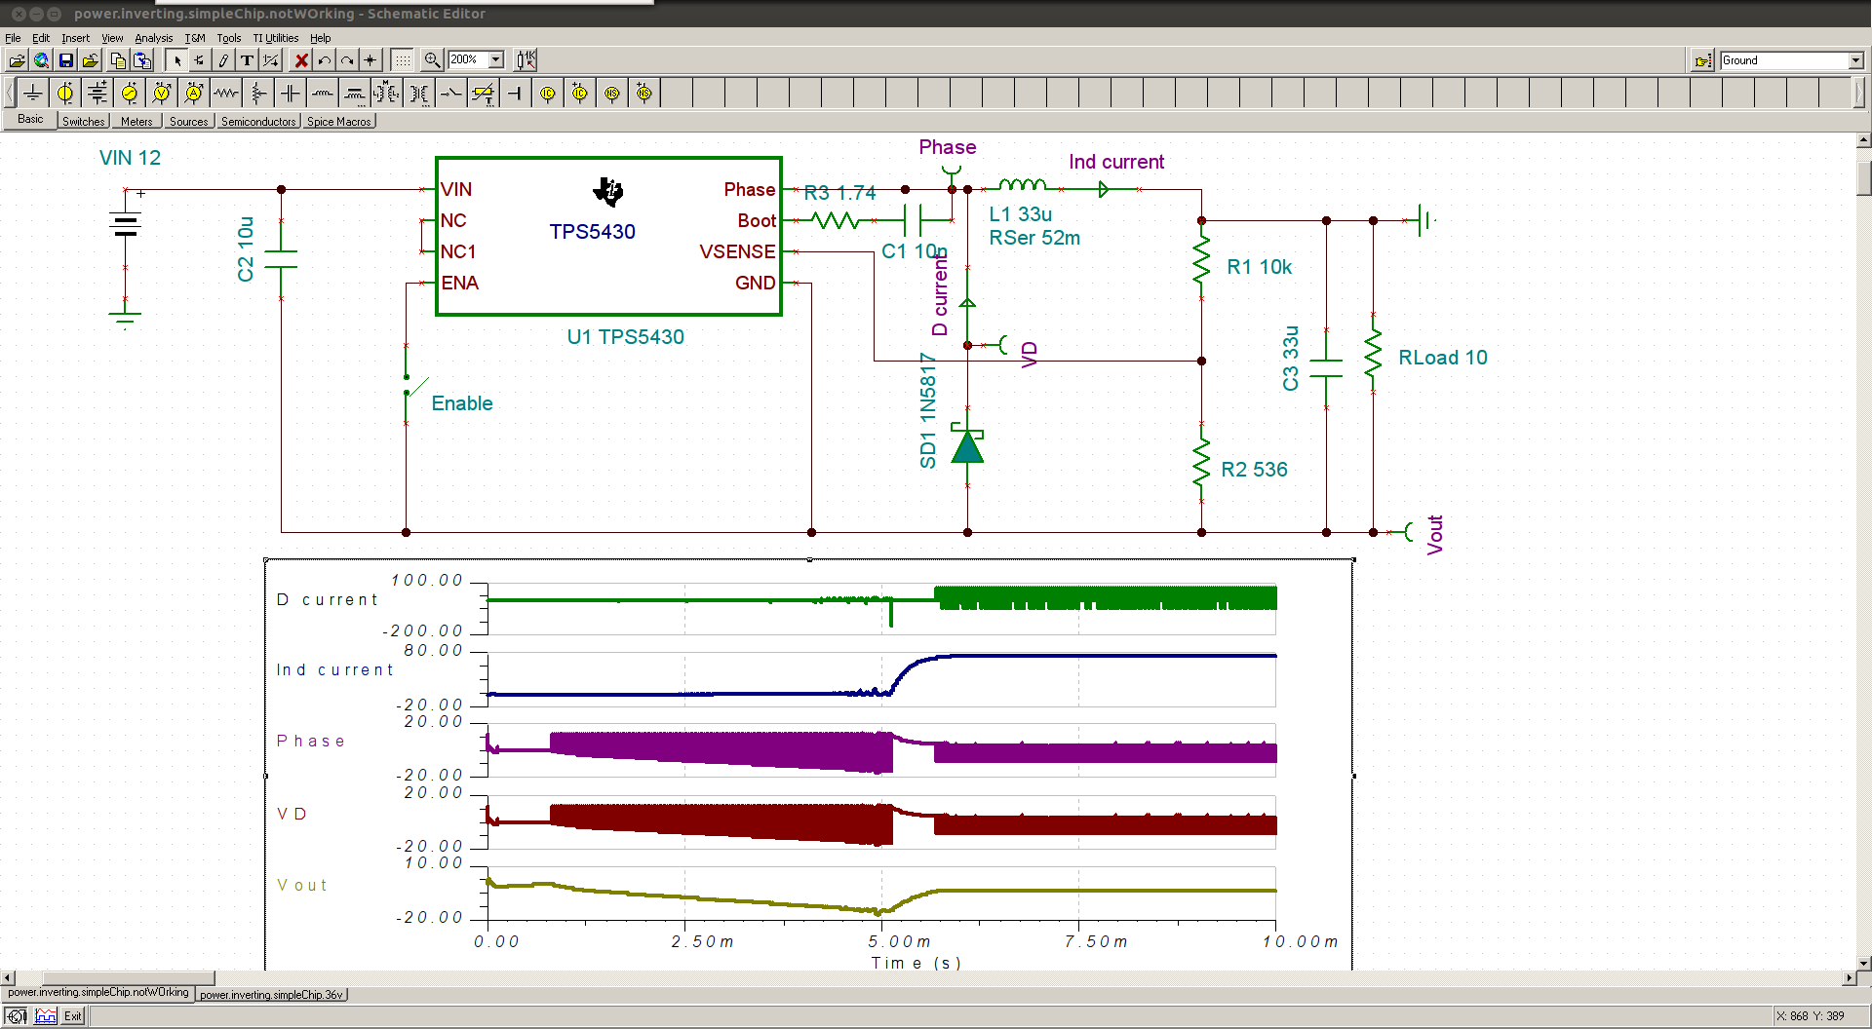
Task: Insert a Jumper component
Action: pos(516,94)
